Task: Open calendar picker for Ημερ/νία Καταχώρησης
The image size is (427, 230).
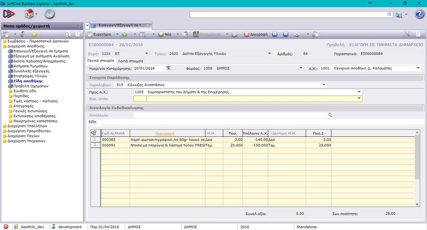Action: click(168, 68)
